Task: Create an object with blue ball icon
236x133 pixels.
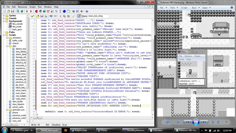Action: [64, 11]
